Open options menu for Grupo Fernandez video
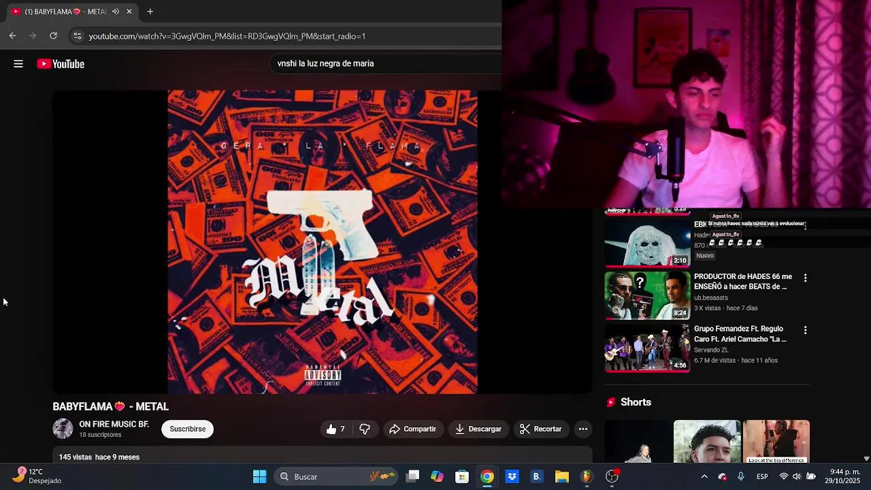This screenshot has height=490, width=871. 805,330
